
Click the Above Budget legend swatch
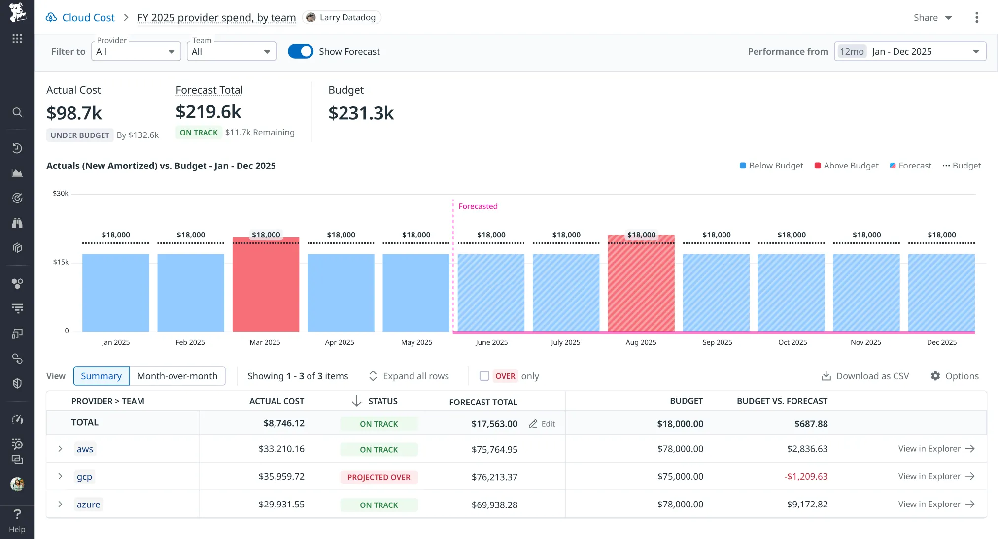point(818,166)
